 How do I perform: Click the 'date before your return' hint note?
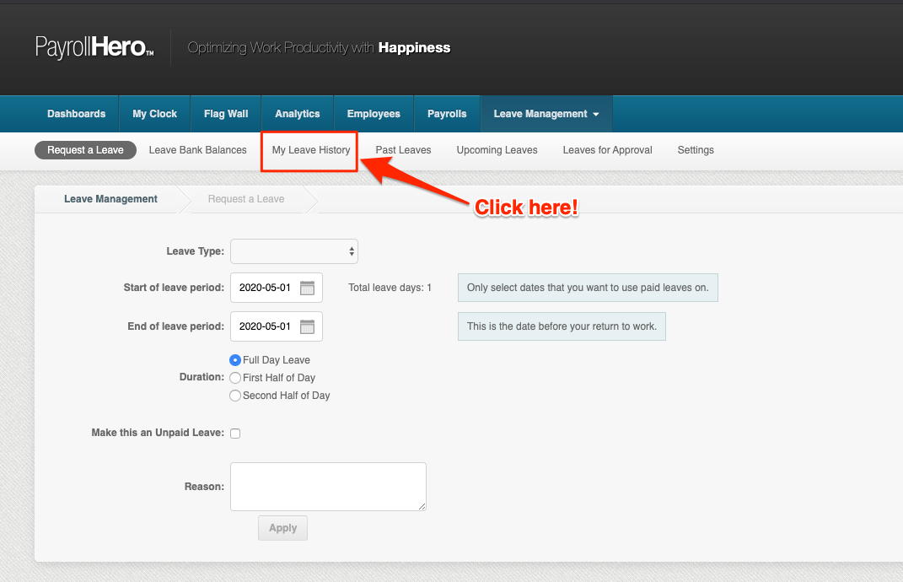pos(562,326)
